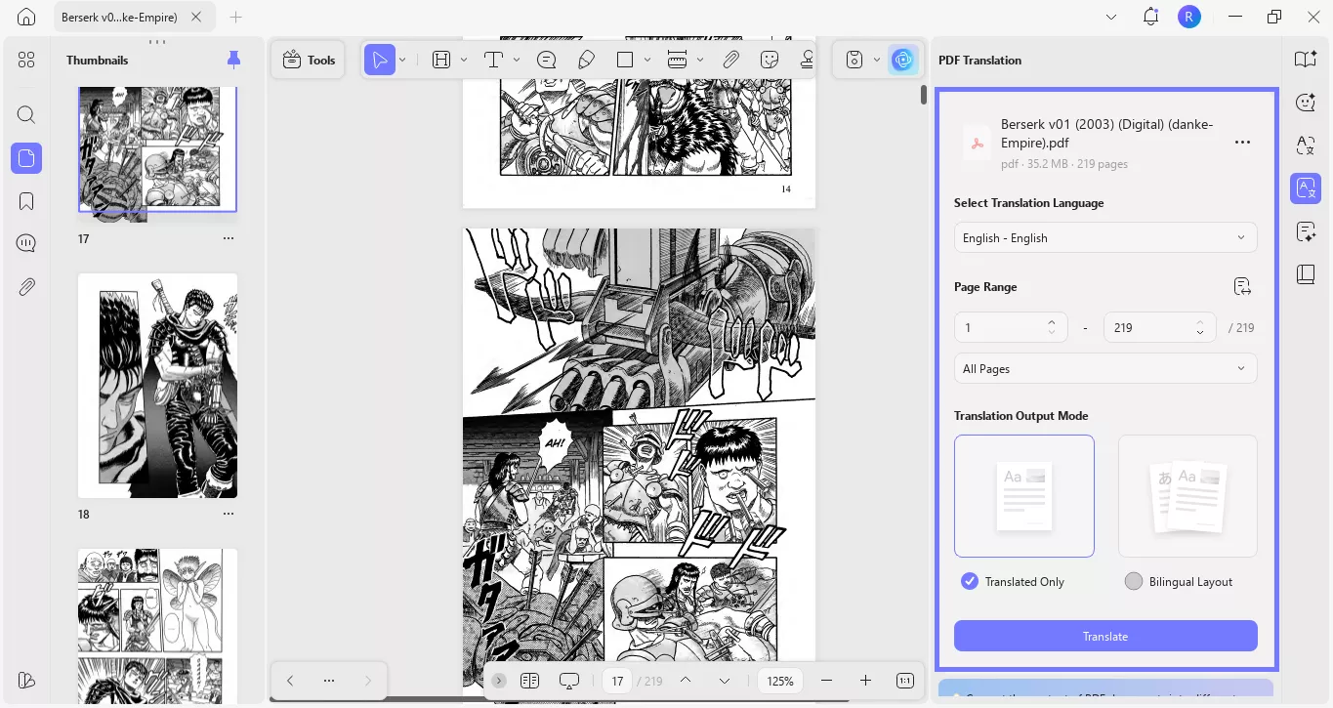The image size is (1333, 708).
Task: Go to the next page arrow
Action: pos(724,681)
